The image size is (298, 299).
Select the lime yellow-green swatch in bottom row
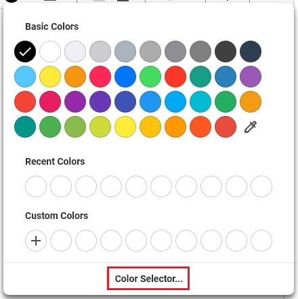100,127
